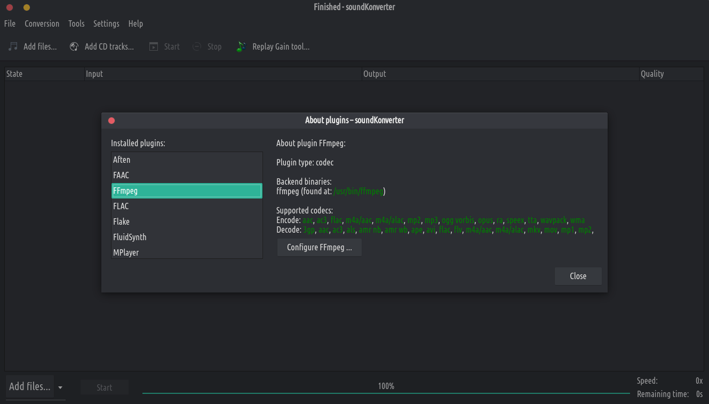Screen dimensions: 709x404
Task: Open the Tools menu
Action: [76, 23]
